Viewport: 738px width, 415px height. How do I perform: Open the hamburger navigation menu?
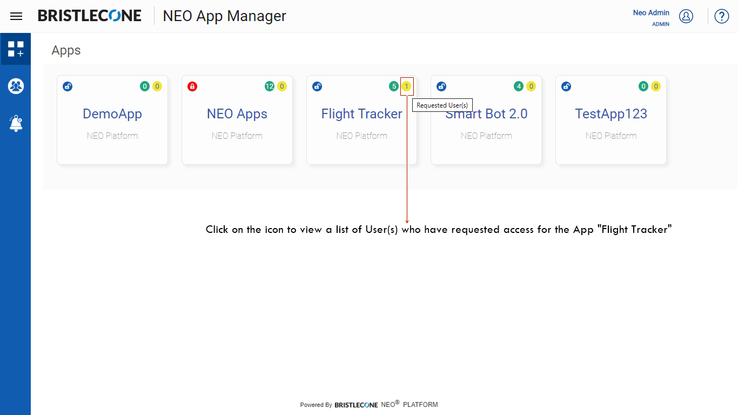tap(16, 16)
